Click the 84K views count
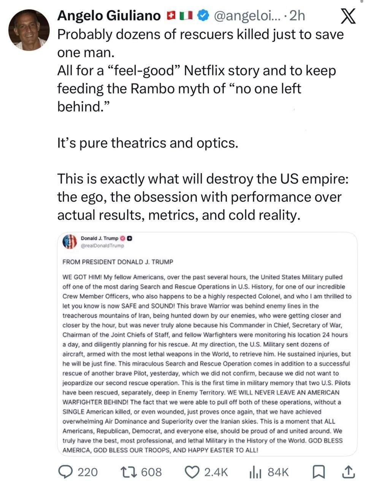 [x=278, y=472]
